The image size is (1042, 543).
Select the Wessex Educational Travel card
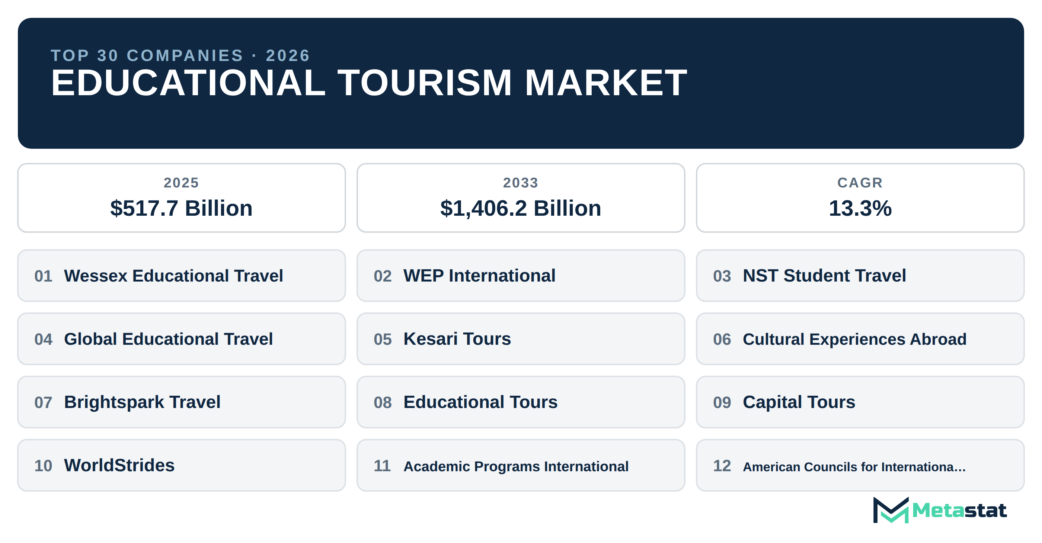[182, 276]
